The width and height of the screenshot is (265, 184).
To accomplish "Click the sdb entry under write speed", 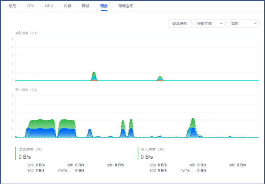I will [x=198, y=165].
